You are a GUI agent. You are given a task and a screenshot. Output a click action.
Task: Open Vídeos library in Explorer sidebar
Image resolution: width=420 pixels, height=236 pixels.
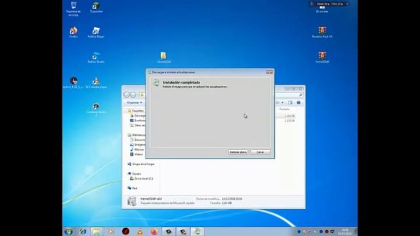coord(136,154)
